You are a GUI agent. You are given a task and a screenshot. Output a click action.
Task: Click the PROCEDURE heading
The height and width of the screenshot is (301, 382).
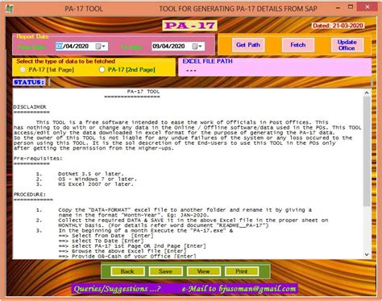[30, 194]
